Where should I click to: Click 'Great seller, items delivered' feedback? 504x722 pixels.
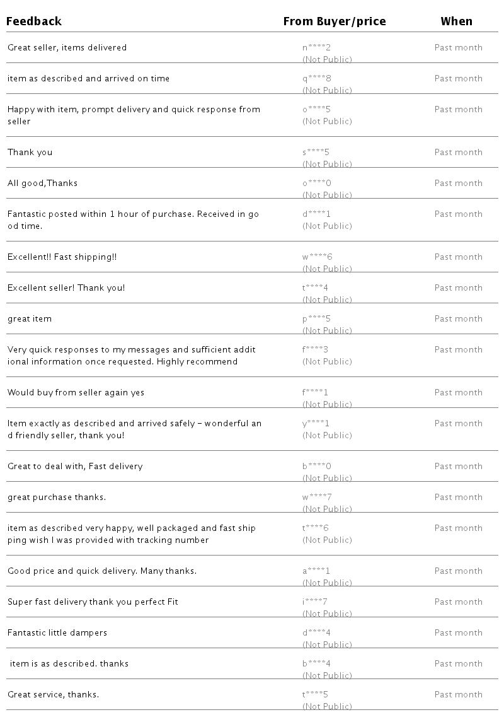click(x=67, y=48)
